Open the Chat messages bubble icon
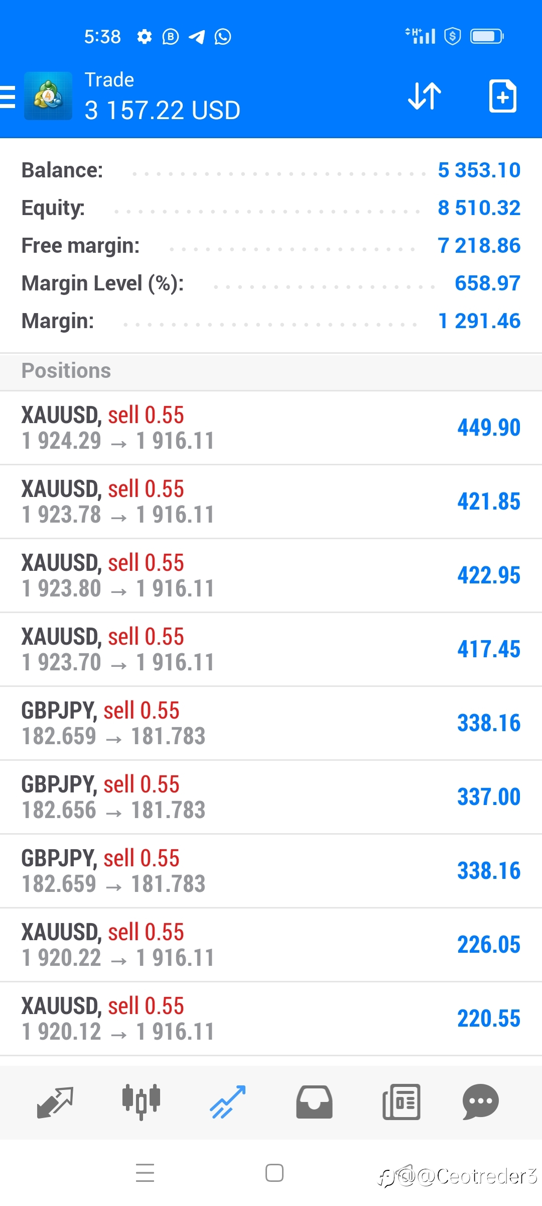The width and height of the screenshot is (542, 1206). (x=480, y=1102)
